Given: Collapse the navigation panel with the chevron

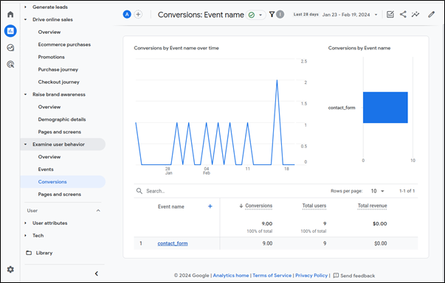Looking at the screenshot, I should coord(97,273).
